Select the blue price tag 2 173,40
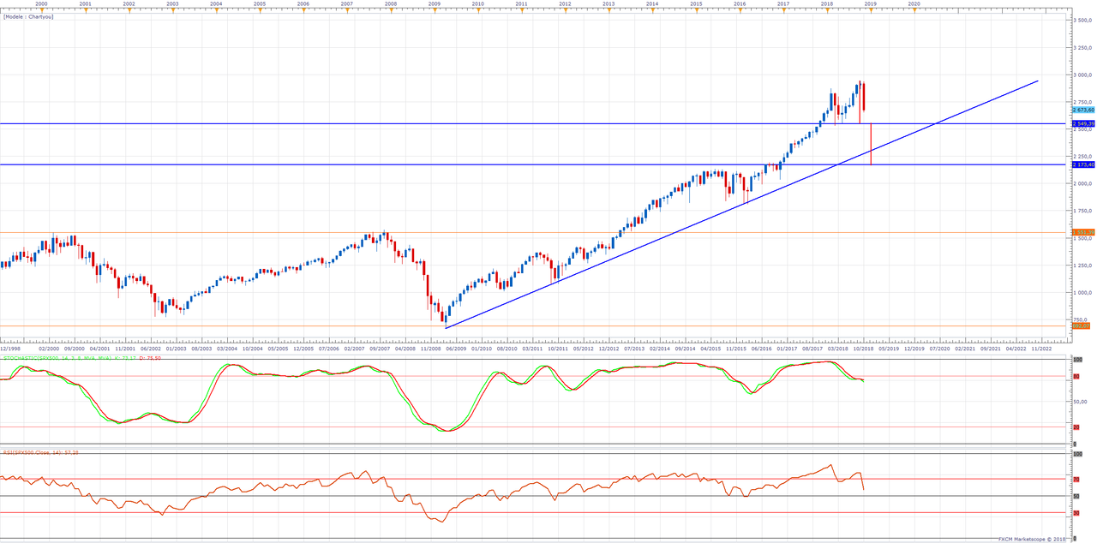 tap(1083, 164)
